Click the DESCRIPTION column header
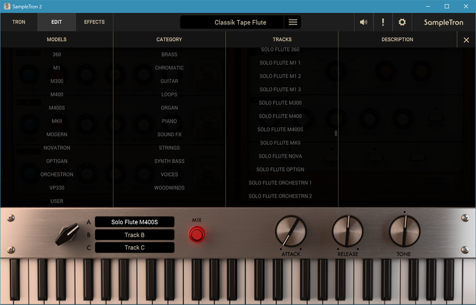Screen dimensions: 476x305 tap(397, 39)
